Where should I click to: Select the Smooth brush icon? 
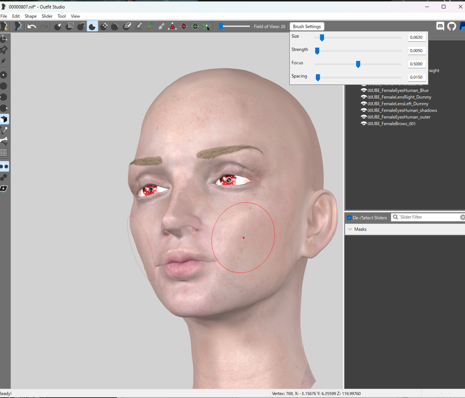pyautogui.click(x=115, y=26)
